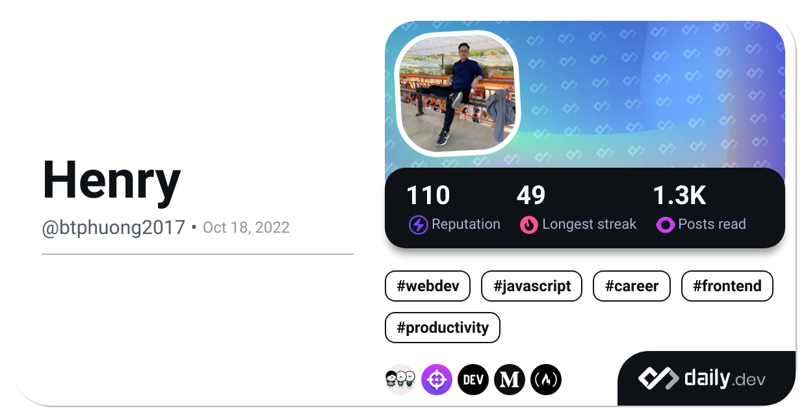This screenshot has height=416, width=806.
Task: Open the #javascript tag
Action: click(532, 286)
